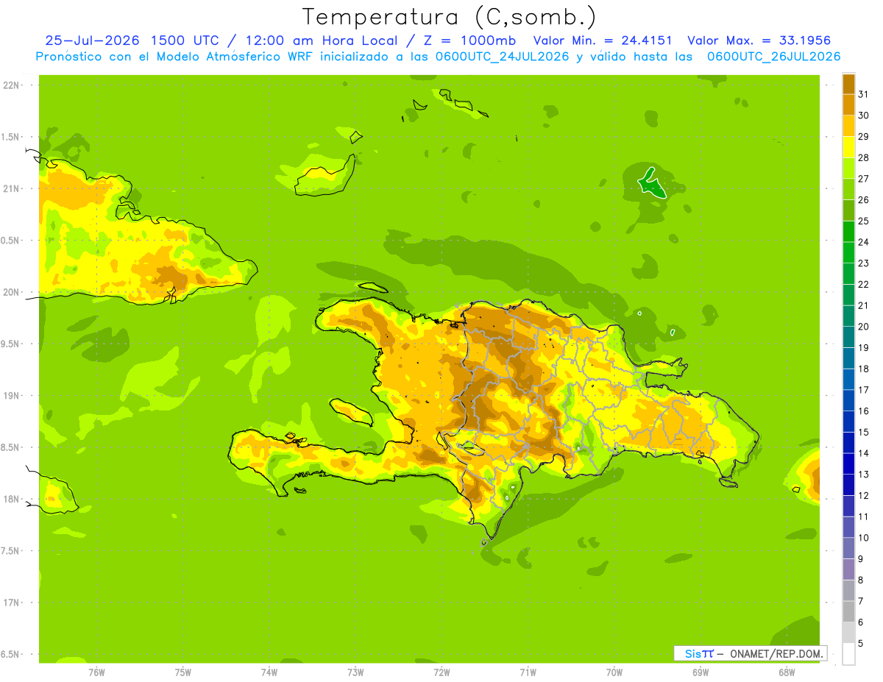
Task: Click the 73W longitude axis label
Action: (x=355, y=672)
